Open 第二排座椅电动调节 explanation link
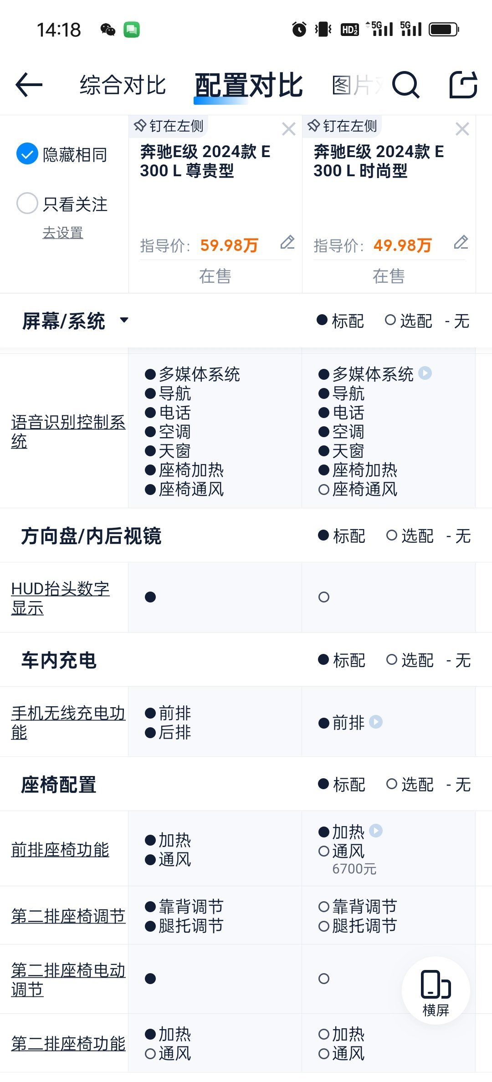 coord(68,980)
